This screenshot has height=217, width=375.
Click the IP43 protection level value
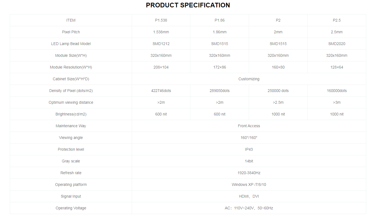[x=249, y=149]
